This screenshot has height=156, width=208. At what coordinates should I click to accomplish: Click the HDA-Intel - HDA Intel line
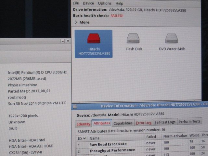[x=27, y=140]
